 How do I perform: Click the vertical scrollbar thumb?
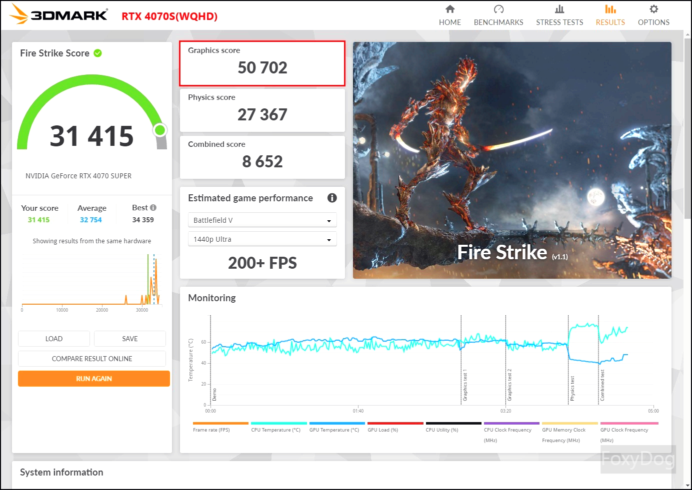[x=687, y=128]
